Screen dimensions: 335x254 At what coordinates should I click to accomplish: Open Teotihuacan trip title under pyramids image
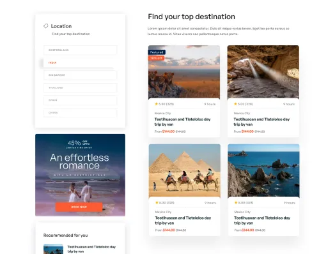pyautogui.click(x=183, y=220)
